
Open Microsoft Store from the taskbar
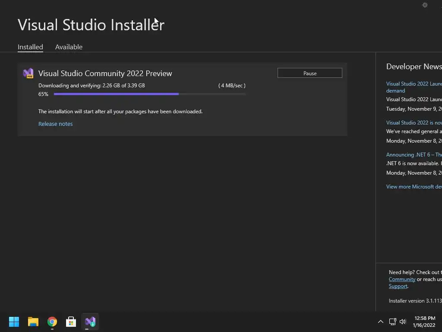click(x=71, y=322)
